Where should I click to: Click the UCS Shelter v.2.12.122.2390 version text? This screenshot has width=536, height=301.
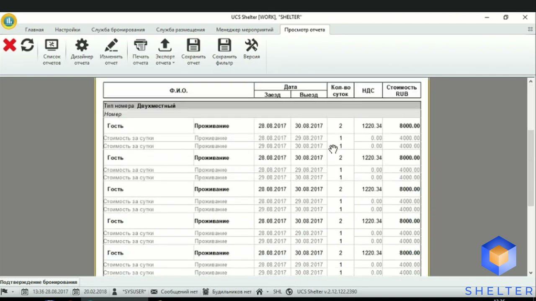[327, 292]
